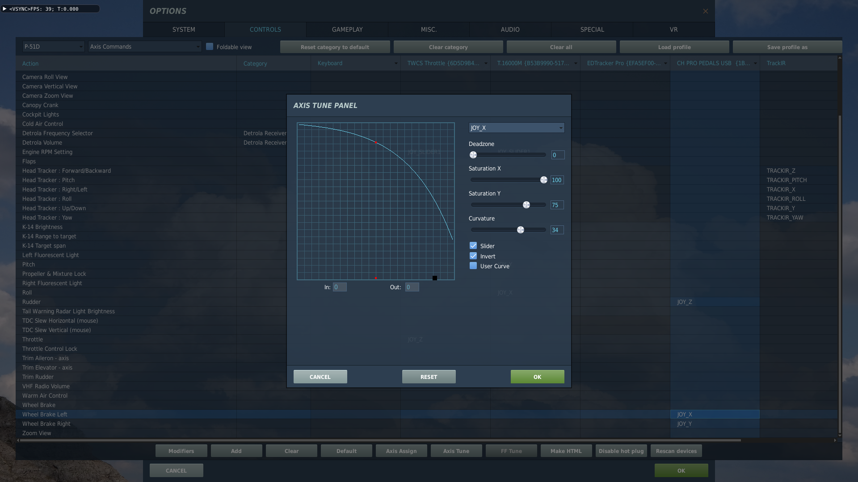The image size is (858, 482).
Task: Open the P-51D aircraft dropdown
Action: pyautogui.click(x=53, y=46)
